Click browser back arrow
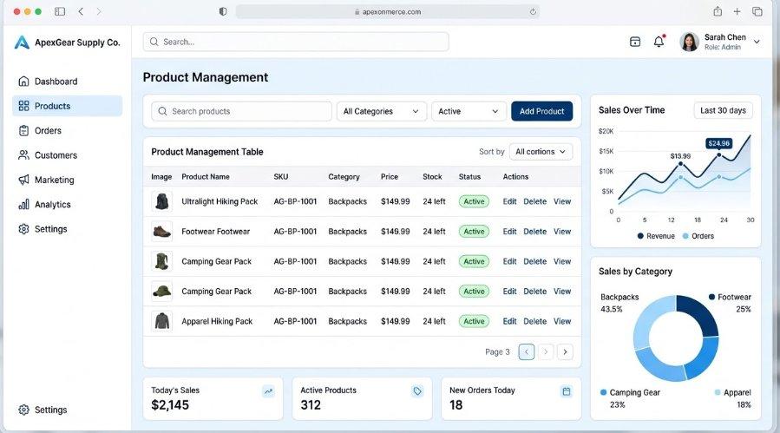 coord(81,11)
